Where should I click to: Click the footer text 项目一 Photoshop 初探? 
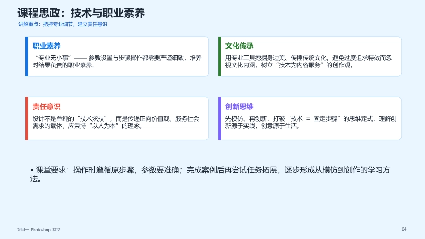[x=39, y=230]
